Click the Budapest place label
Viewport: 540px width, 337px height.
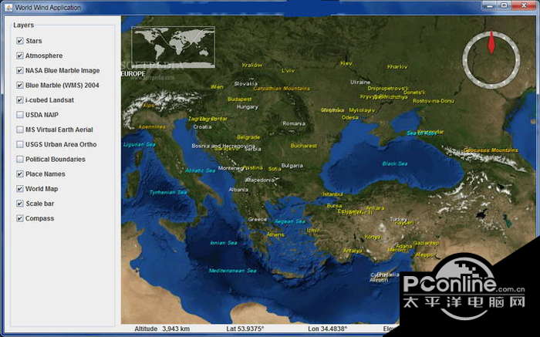pyautogui.click(x=240, y=99)
